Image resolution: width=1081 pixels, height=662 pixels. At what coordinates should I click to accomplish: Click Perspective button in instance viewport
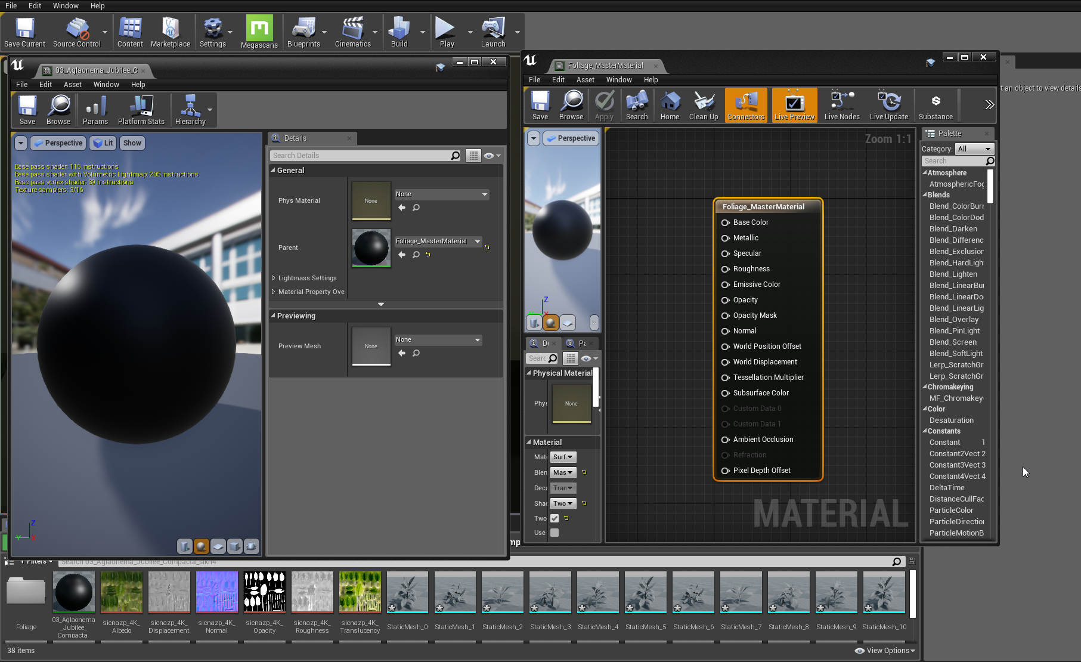[x=58, y=143]
